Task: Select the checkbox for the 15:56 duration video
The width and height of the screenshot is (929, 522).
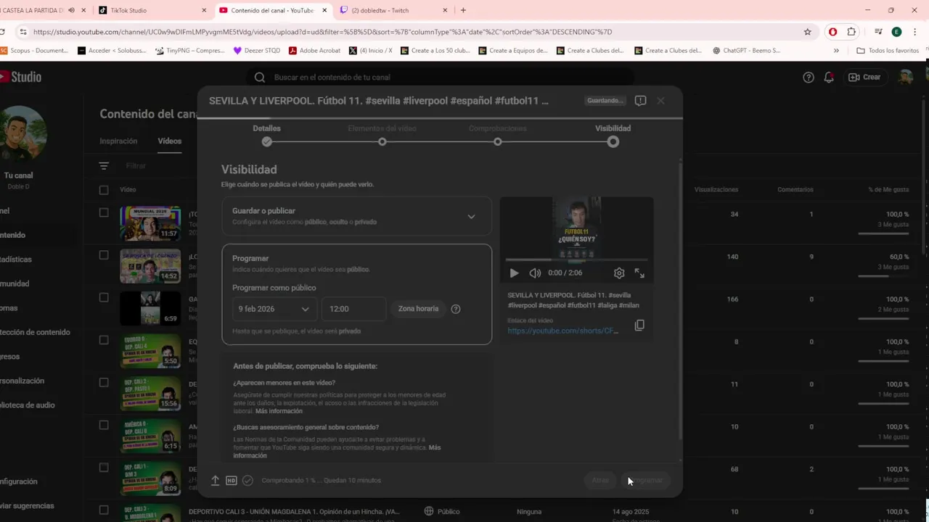Action: (104, 383)
